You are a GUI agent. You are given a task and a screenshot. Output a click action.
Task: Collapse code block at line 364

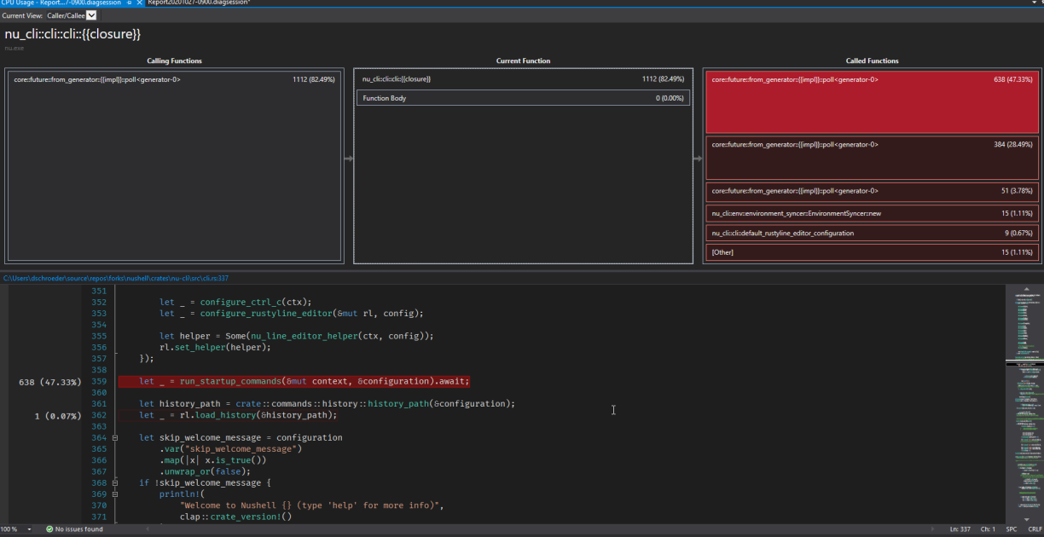(116, 437)
